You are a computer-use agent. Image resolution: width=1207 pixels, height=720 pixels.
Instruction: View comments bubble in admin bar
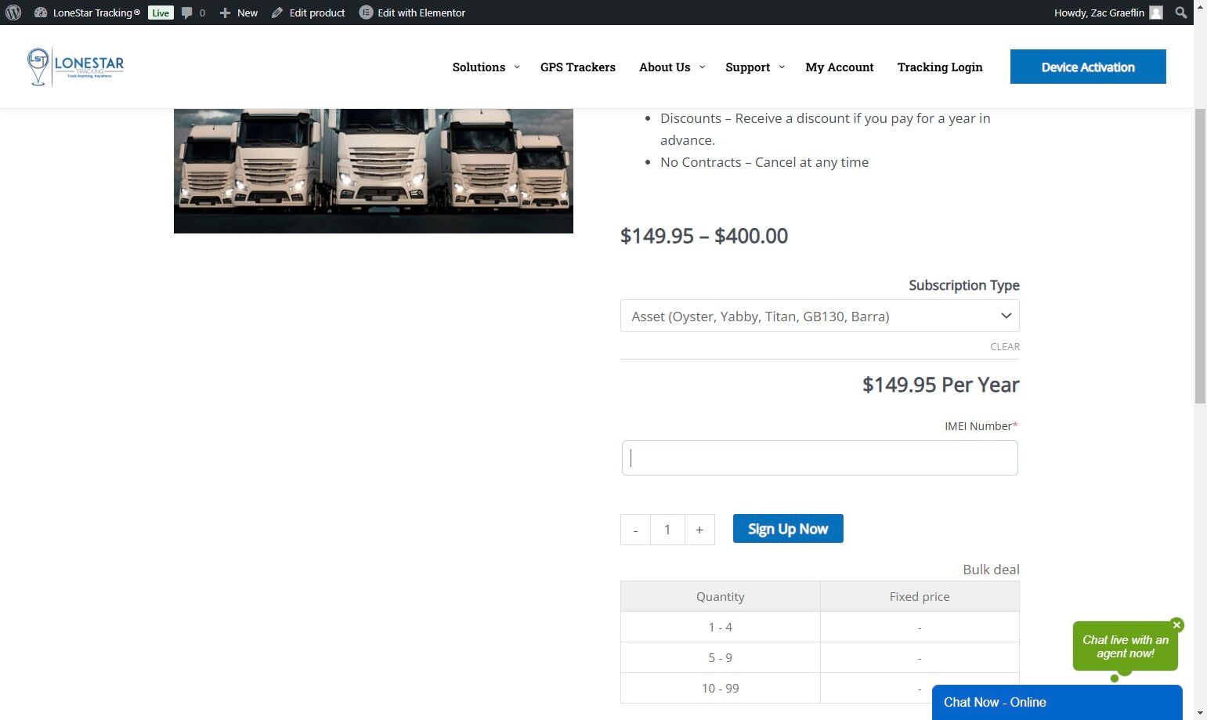186,13
